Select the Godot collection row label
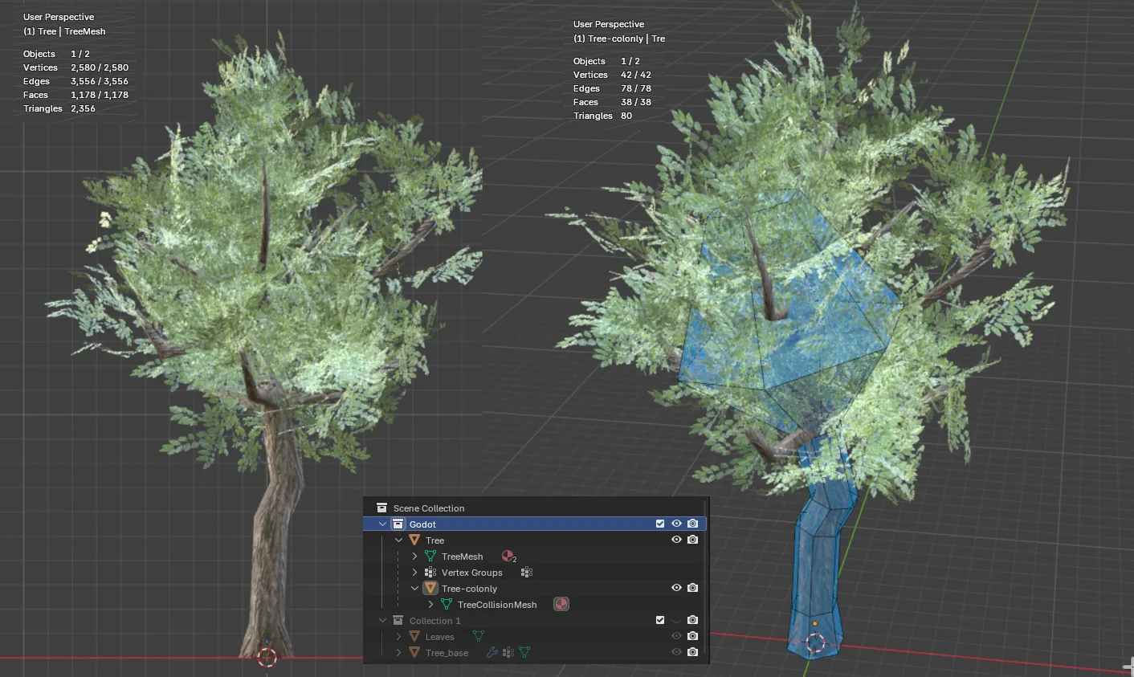Image resolution: width=1134 pixels, height=677 pixels. pos(422,524)
